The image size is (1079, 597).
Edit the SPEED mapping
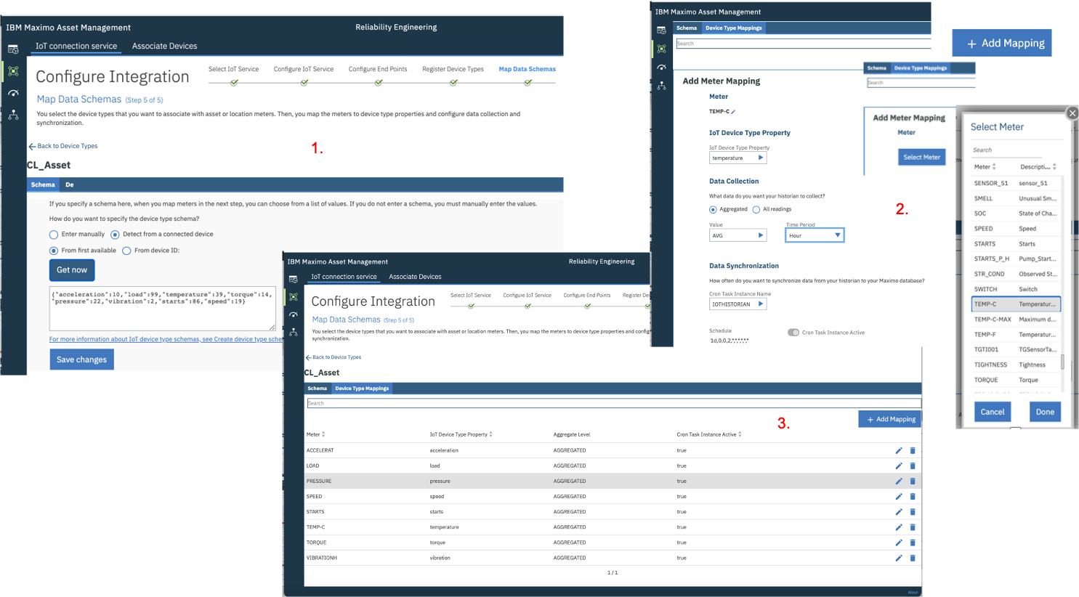click(x=899, y=496)
